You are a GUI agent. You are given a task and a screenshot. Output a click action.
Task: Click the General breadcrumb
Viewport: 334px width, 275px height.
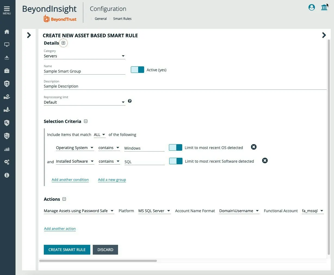click(x=101, y=19)
